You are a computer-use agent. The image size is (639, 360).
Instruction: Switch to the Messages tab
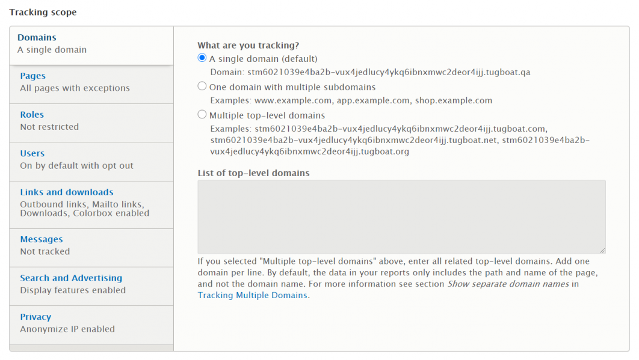tap(41, 240)
